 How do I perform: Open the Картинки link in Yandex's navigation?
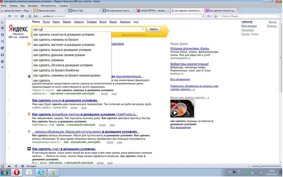pos(125,22)
